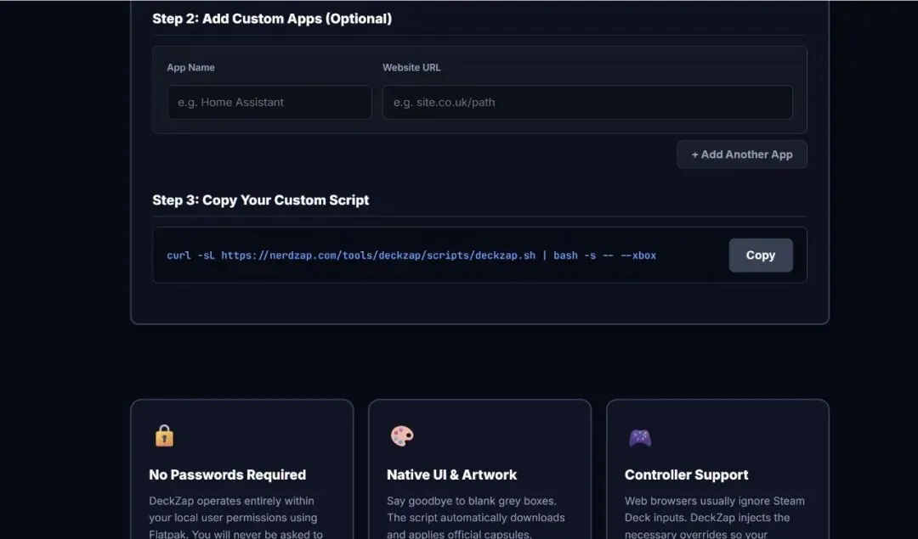The width and height of the screenshot is (918, 539).
Task: Click the Website URL field label
Action: (x=411, y=67)
